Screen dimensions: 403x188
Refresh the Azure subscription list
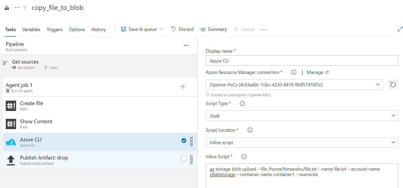pos(393,85)
